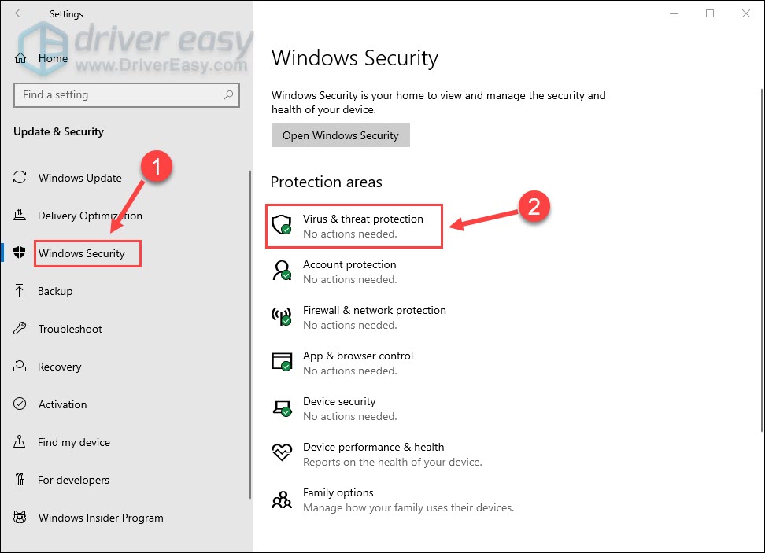The height and width of the screenshot is (553, 765).
Task: Click the back arrow in Settings title bar
Action: tap(20, 13)
